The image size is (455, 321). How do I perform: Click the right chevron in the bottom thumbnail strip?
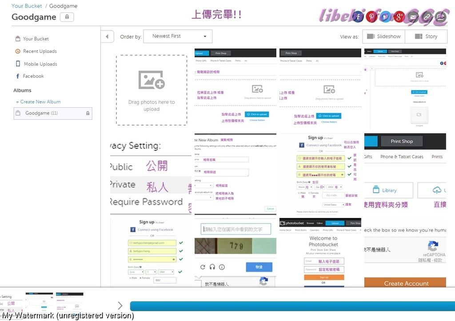click(120, 305)
